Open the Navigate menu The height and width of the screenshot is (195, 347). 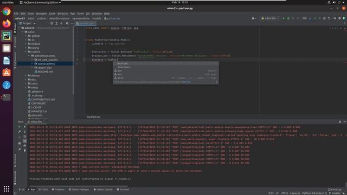41,14
